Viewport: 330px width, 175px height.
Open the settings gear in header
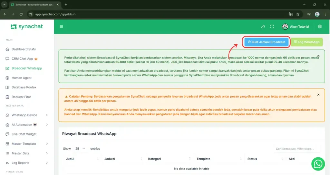coord(320,26)
